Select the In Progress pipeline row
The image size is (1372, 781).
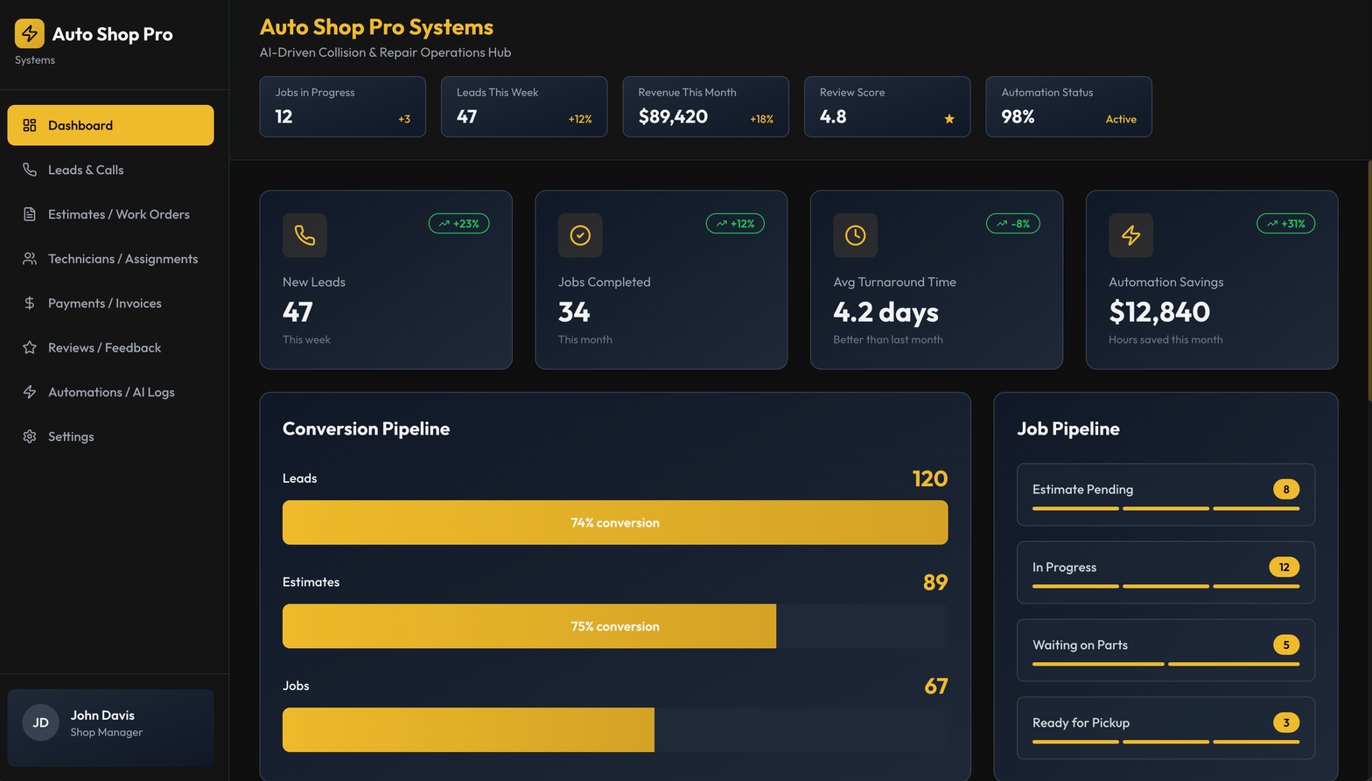(x=1165, y=573)
